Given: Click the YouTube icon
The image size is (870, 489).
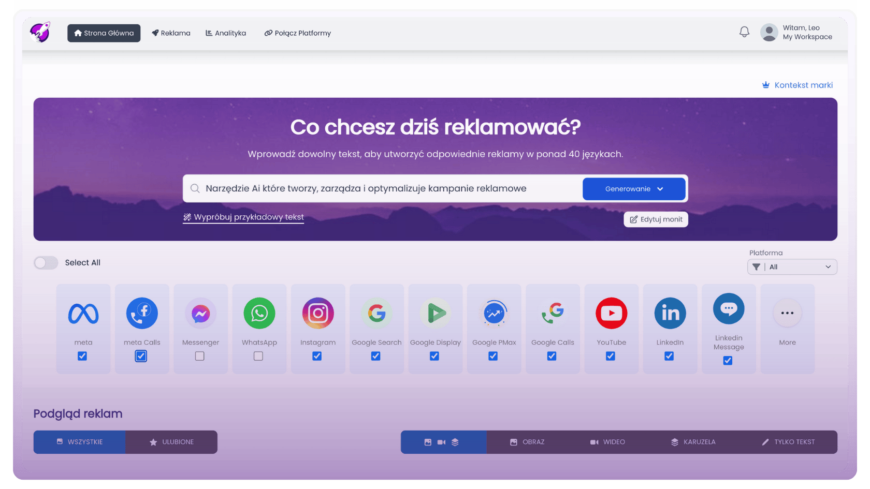Looking at the screenshot, I should (x=612, y=313).
